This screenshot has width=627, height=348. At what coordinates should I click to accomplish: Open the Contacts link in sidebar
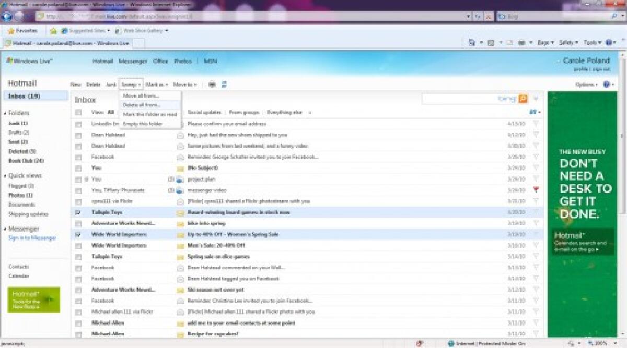(18, 267)
